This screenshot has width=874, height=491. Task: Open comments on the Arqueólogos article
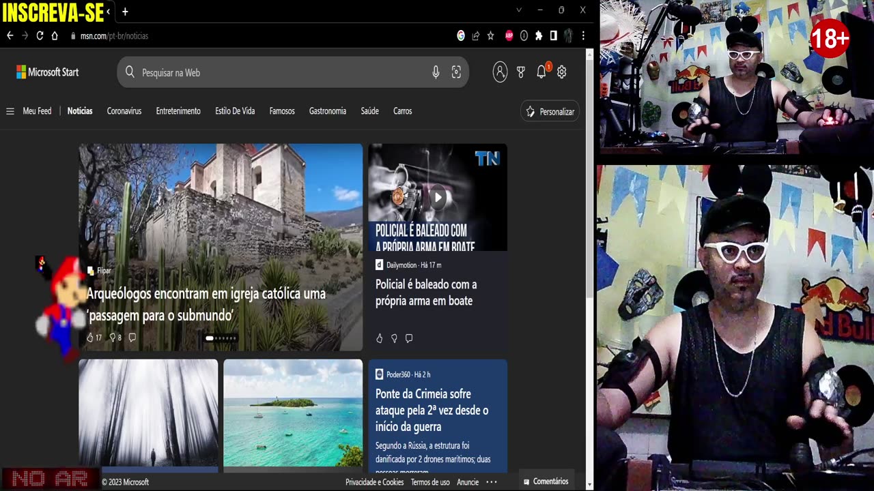click(x=132, y=338)
